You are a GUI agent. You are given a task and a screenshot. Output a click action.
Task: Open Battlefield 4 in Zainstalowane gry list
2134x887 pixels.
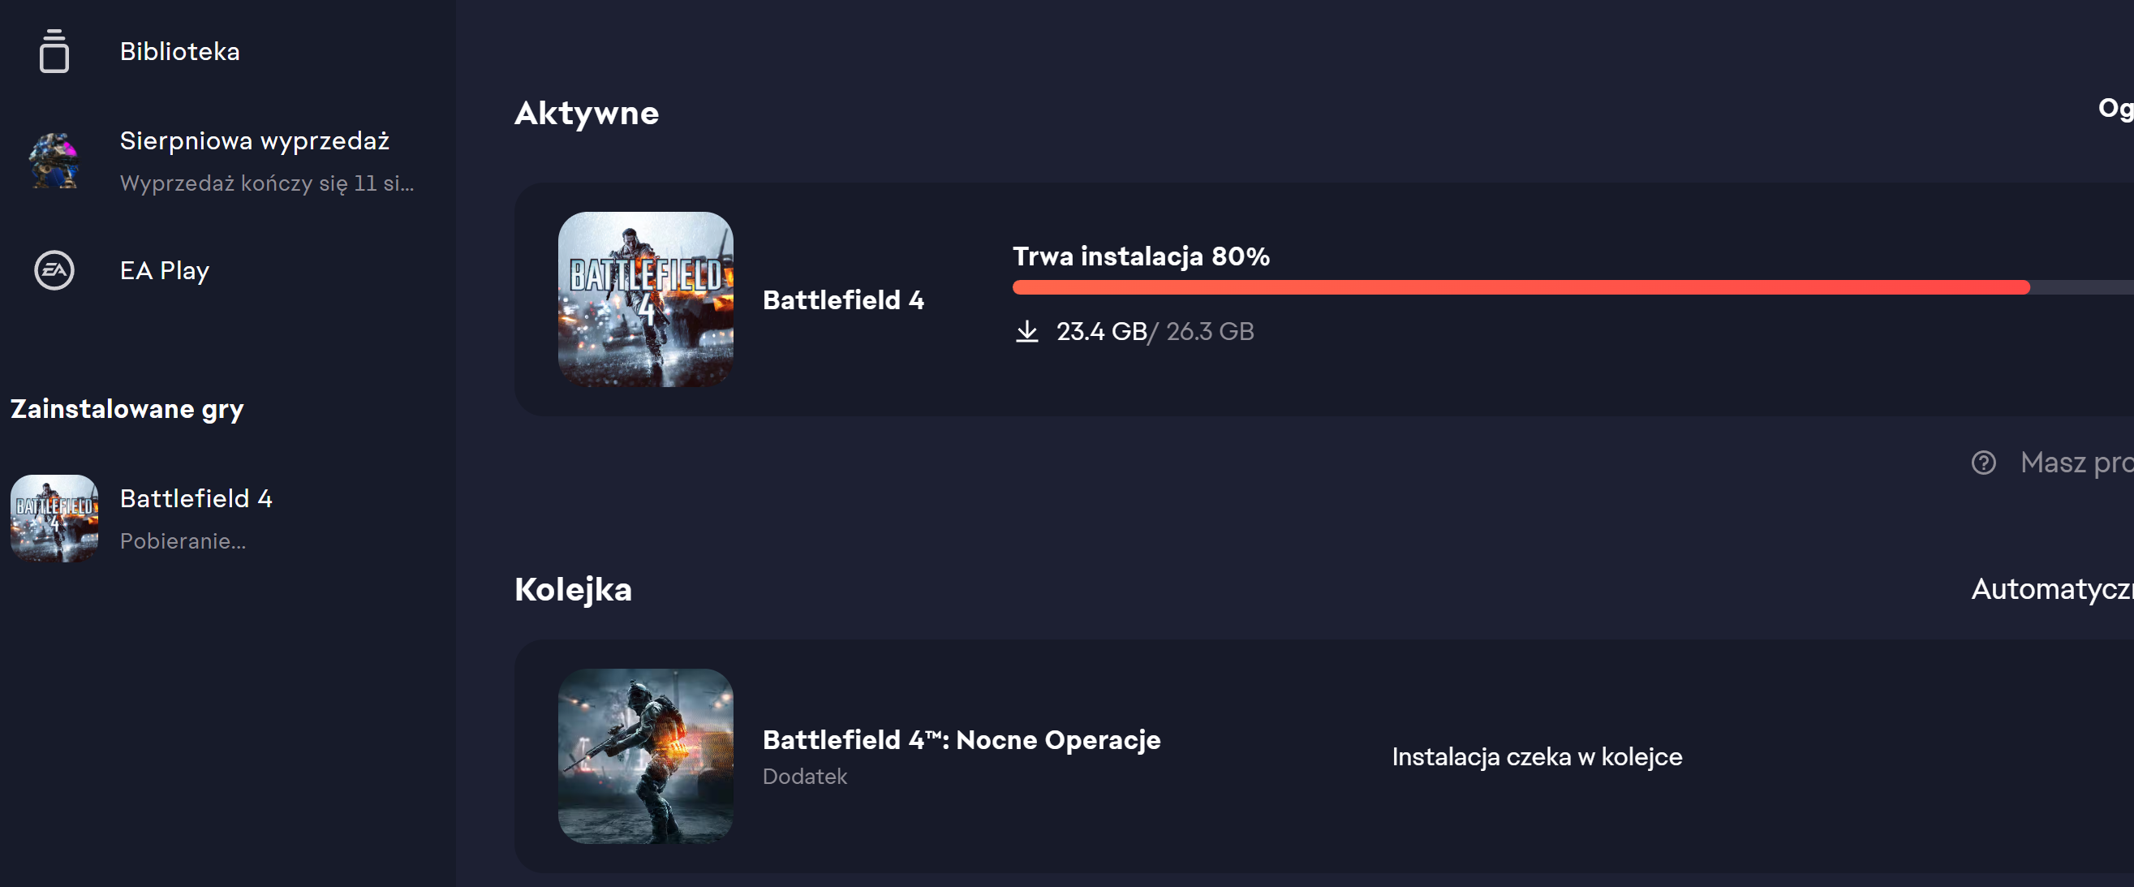196,498
